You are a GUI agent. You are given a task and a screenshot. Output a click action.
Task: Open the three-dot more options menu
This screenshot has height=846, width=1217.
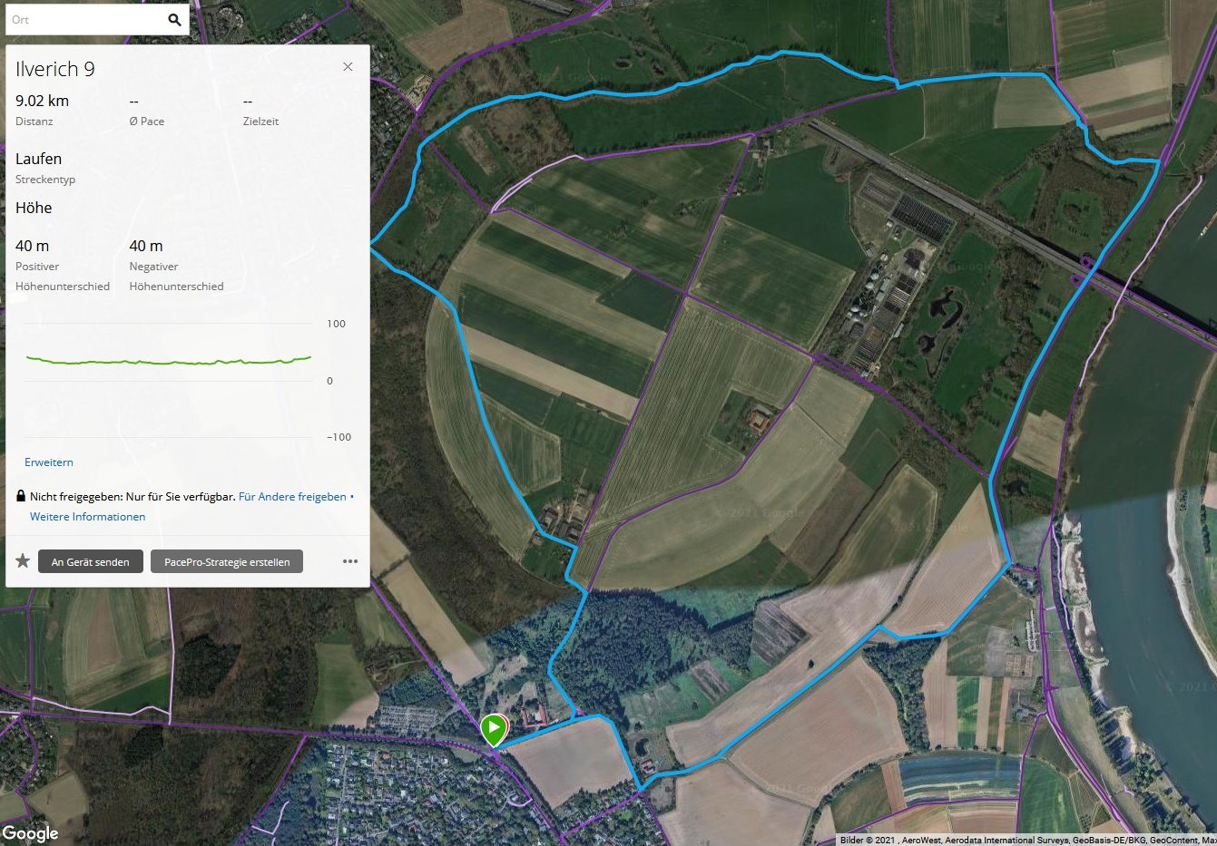click(x=350, y=561)
